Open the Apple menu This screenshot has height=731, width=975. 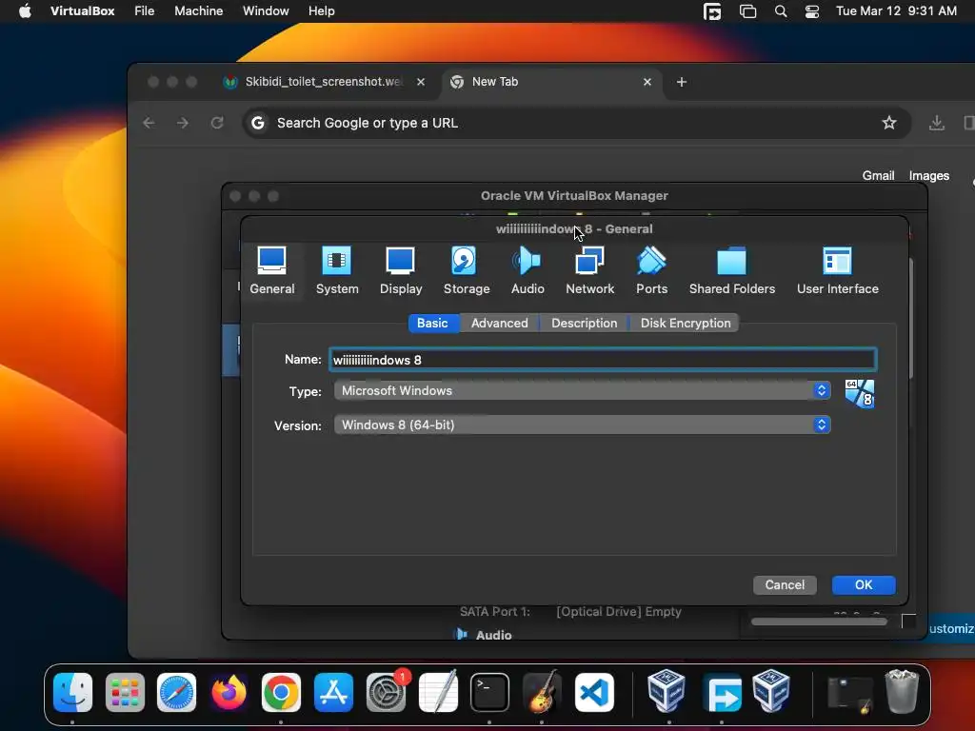coord(25,11)
